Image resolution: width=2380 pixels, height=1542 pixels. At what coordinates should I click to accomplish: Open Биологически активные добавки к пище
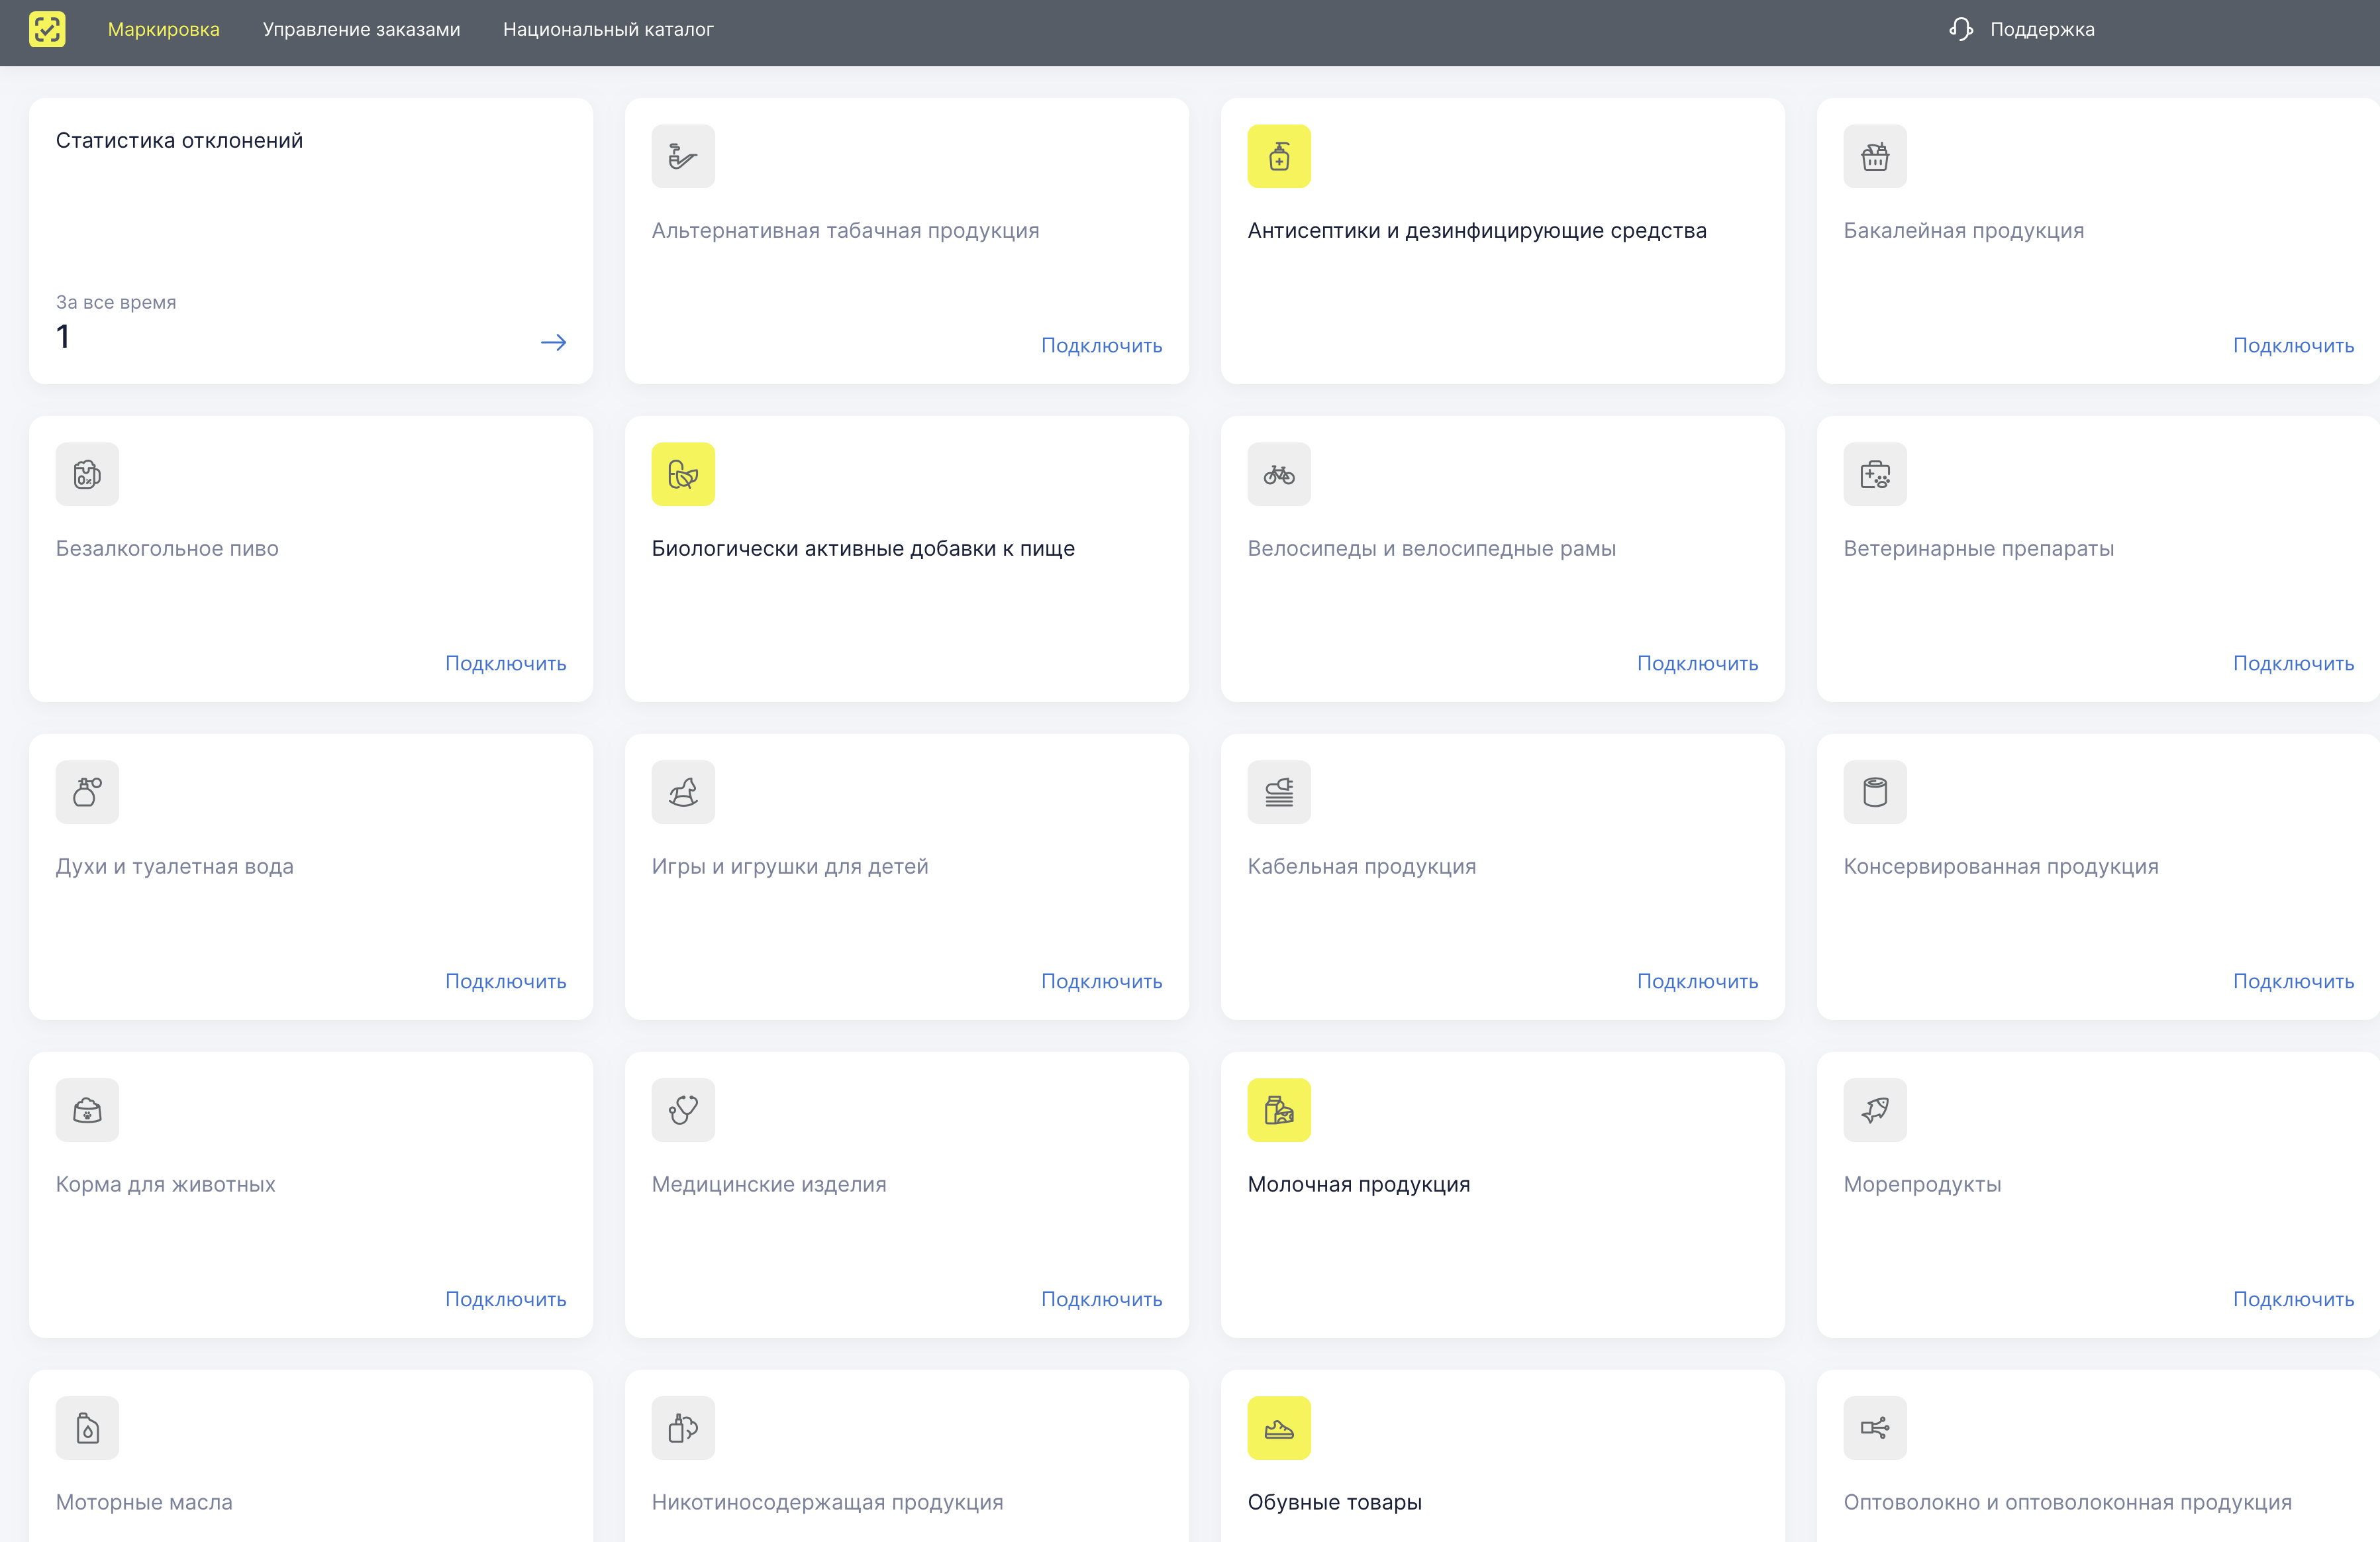[x=863, y=549]
